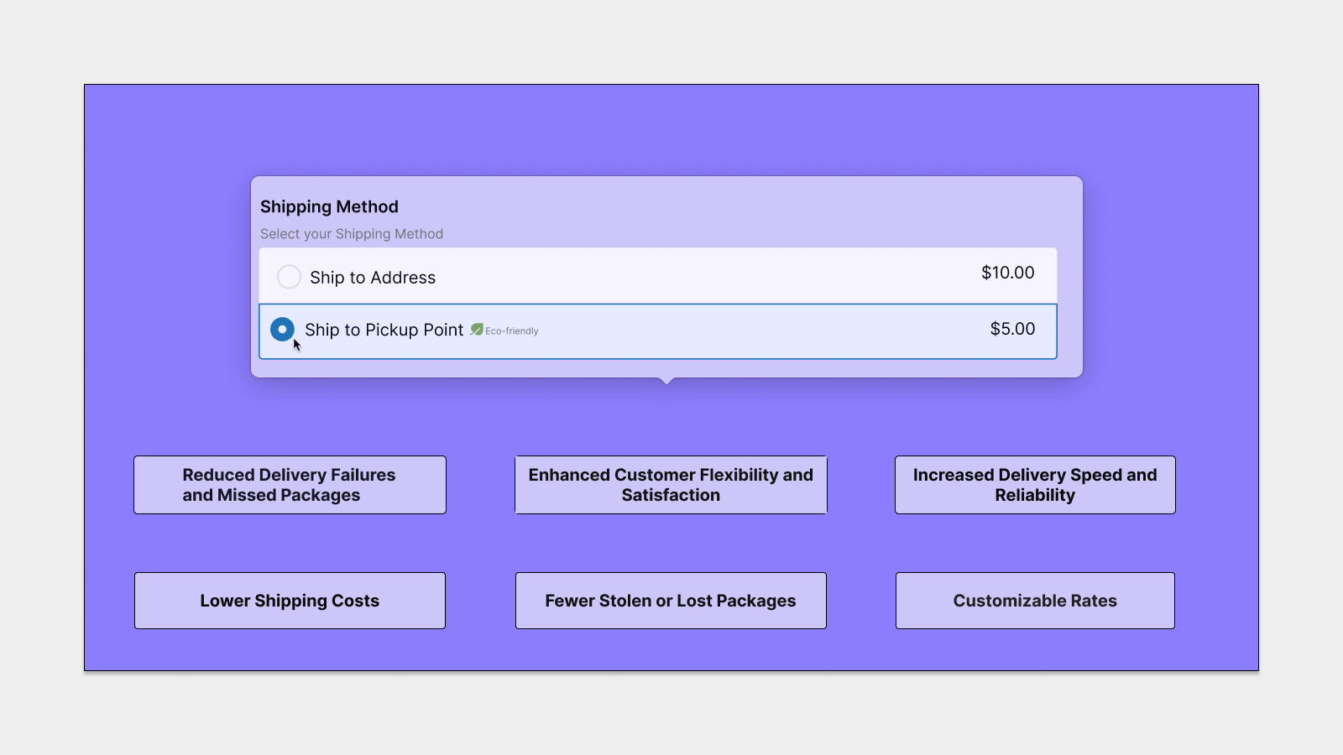Click the 'Fewer Stolen or Lost Packages' box
The width and height of the screenshot is (1343, 755).
click(x=671, y=601)
